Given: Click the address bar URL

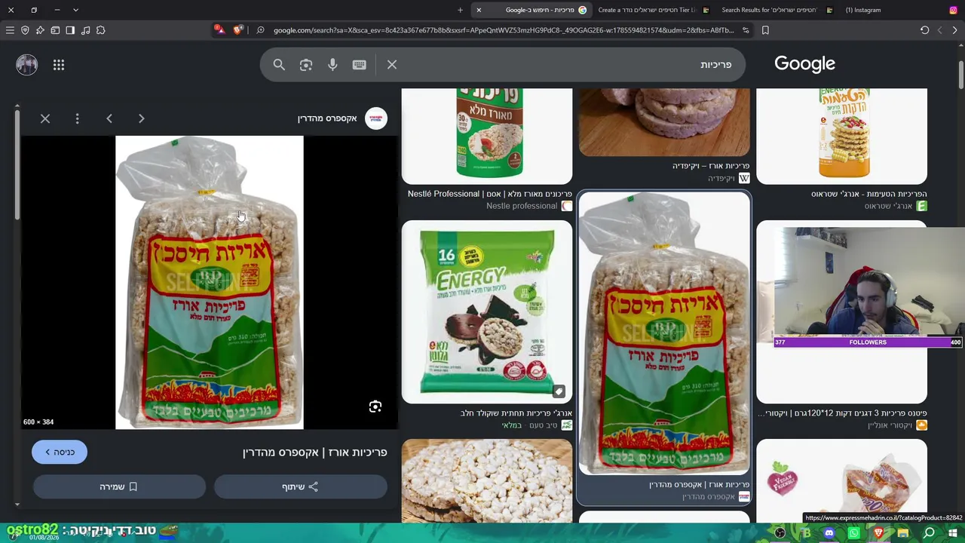Looking at the screenshot, I should click(504, 30).
